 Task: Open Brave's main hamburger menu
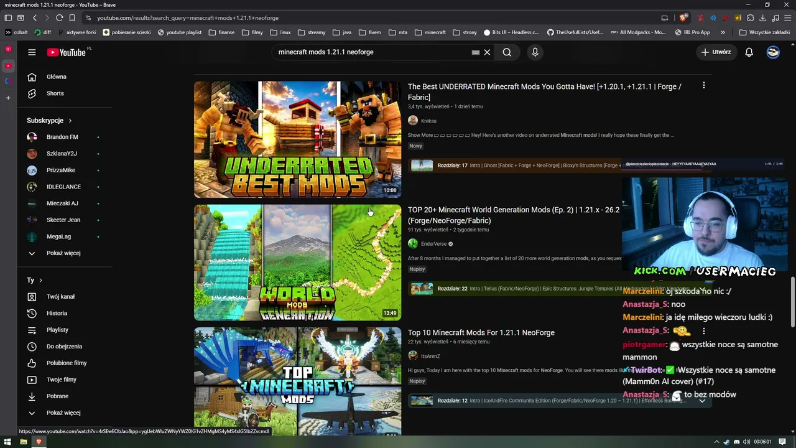tap(787, 18)
